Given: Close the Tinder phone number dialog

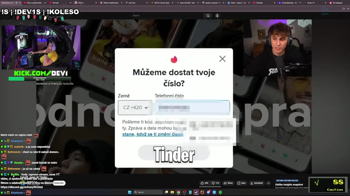Looking at the screenshot, I should click(222, 59).
